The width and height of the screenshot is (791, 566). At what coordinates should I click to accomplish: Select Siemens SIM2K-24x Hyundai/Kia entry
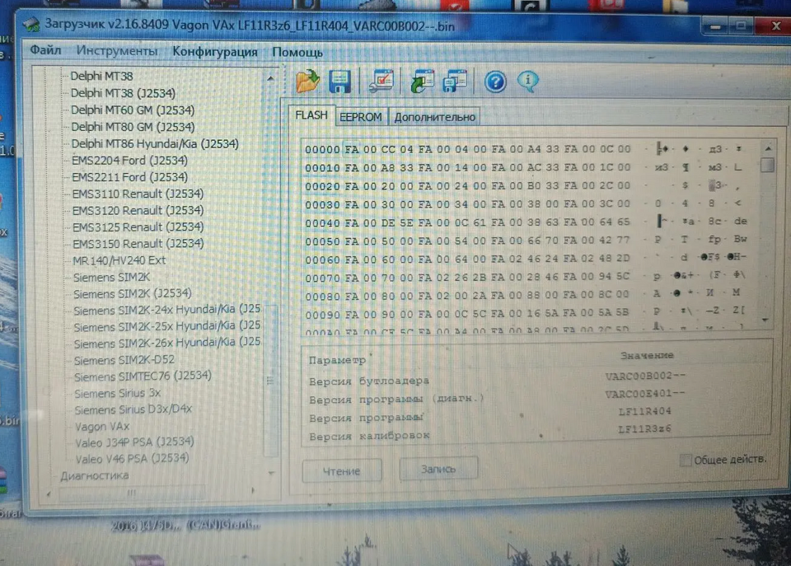(x=167, y=310)
